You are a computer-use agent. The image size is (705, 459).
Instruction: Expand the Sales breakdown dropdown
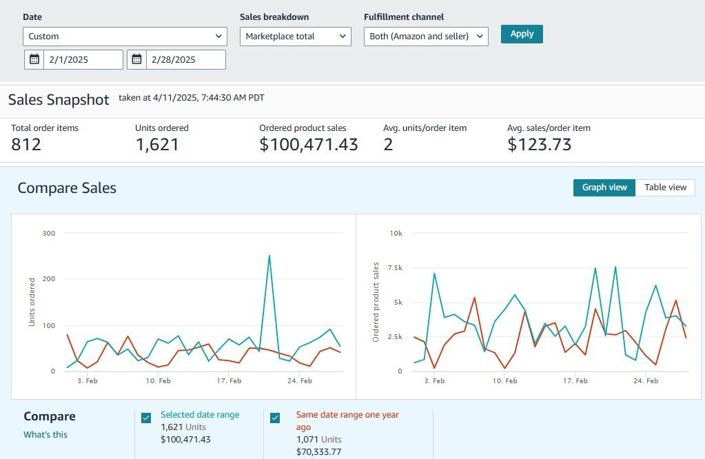tap(296, 37)
